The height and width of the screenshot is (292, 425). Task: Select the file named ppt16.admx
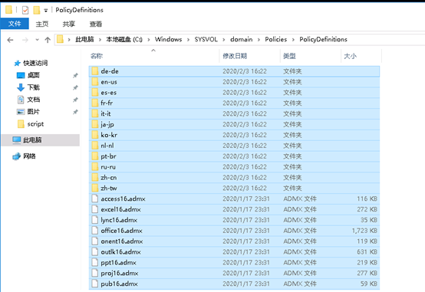118,262
